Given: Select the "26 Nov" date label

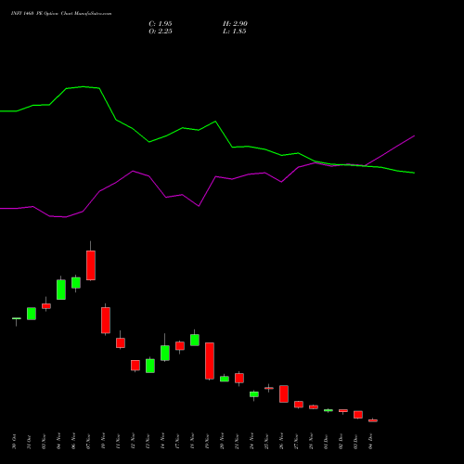Looking at the screenshot, I should click(281, 442).
